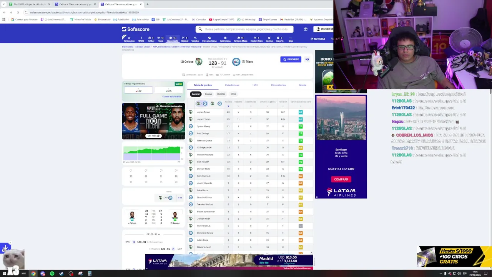
Task: Open Cuotas adicionales link
Action: pos(171,97)
